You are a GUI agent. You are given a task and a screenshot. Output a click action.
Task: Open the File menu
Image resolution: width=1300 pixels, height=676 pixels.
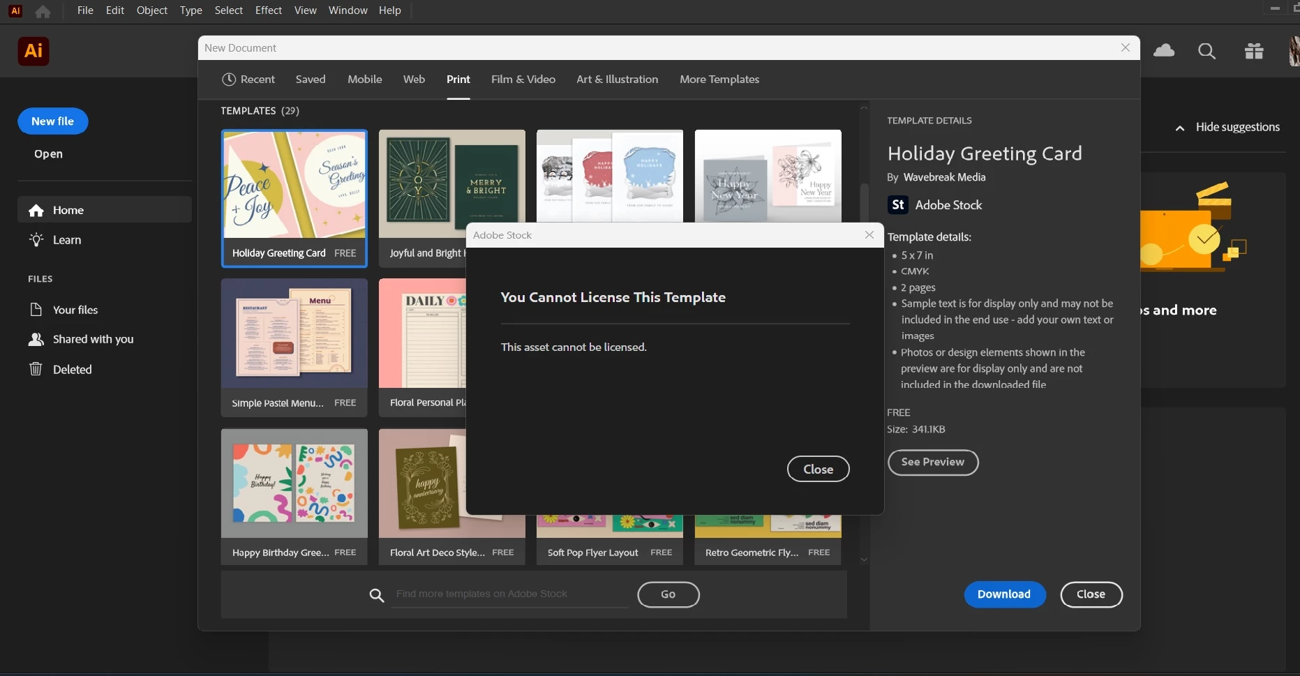(x=85, y=10)
